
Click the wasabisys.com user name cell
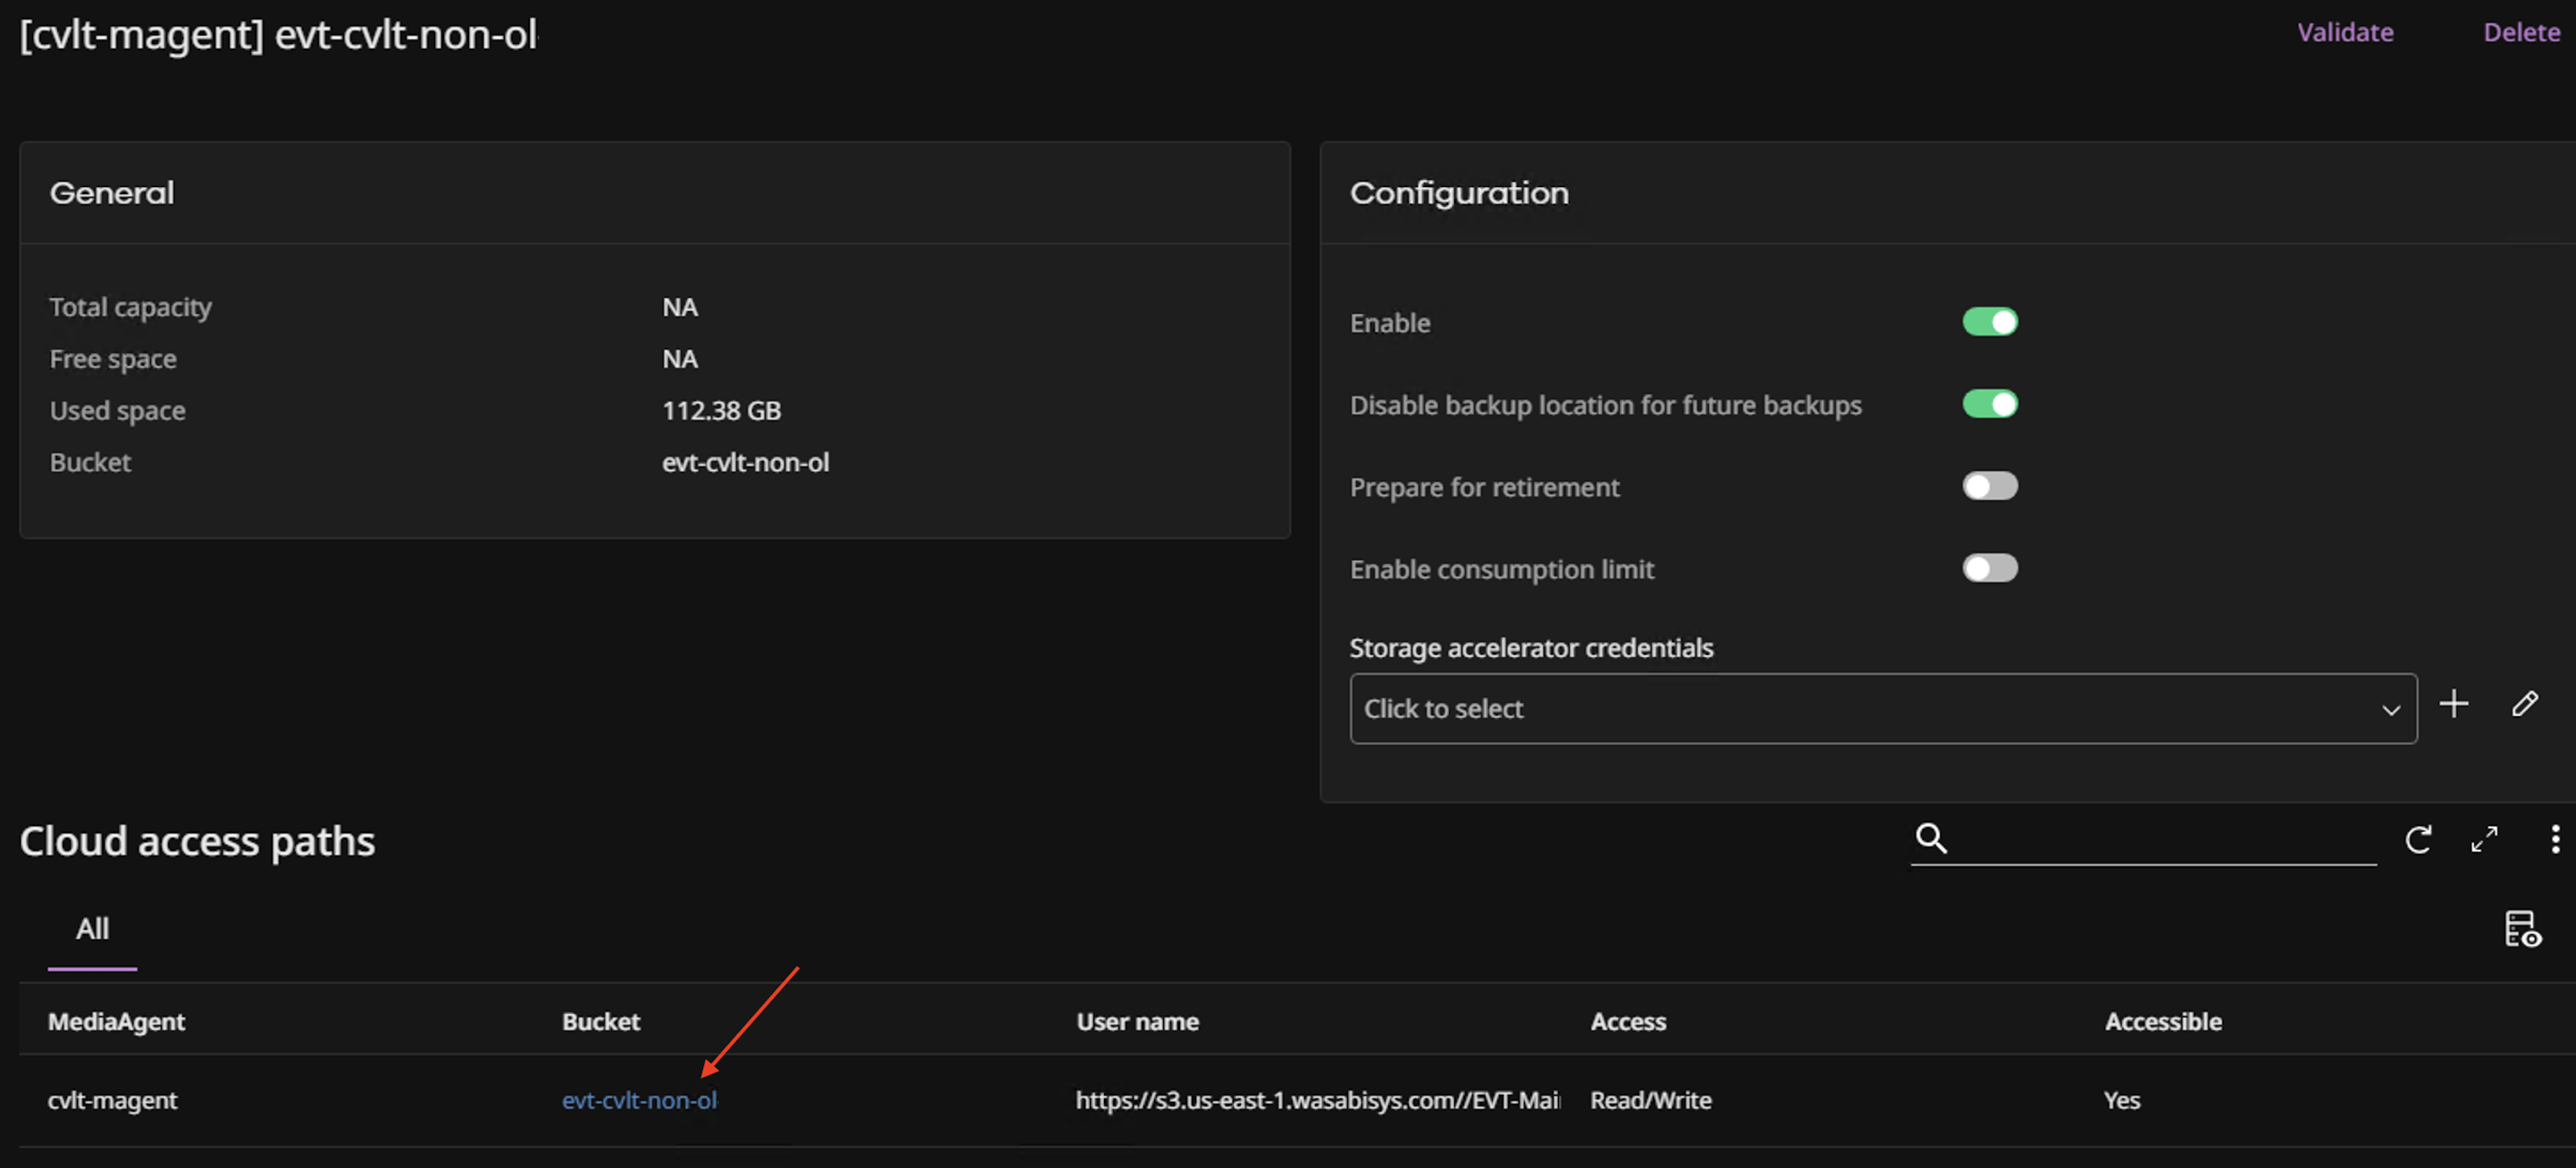1318,1100
